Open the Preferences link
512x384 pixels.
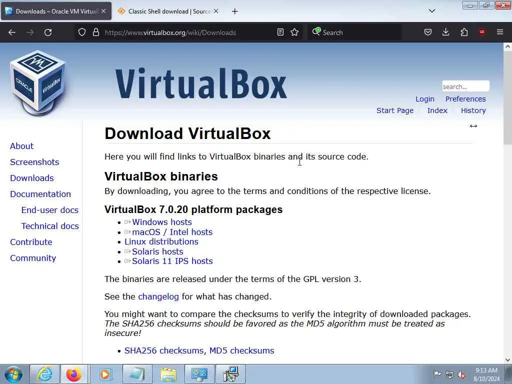click(465, 99)
